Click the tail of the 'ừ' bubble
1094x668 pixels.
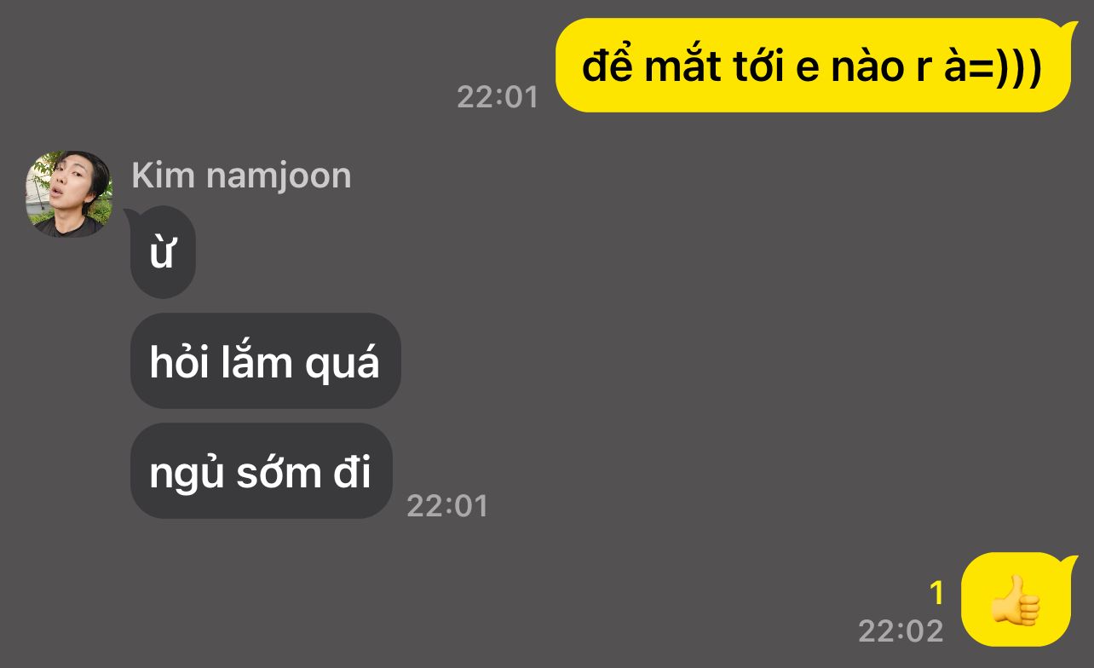coord(132,212)
